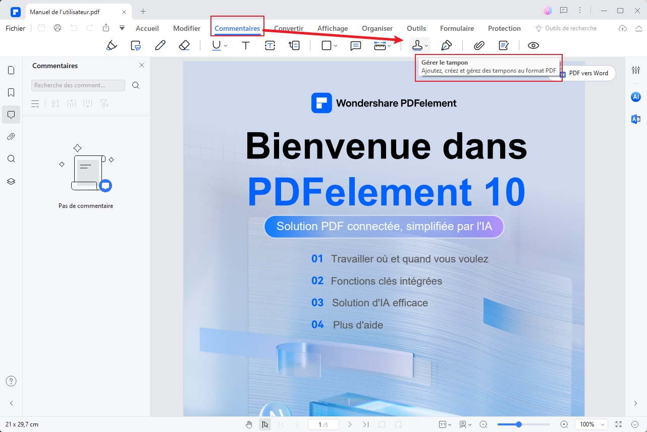Add an attachment with the paperclip tool

pyautogui.click(x=479, y=45)
